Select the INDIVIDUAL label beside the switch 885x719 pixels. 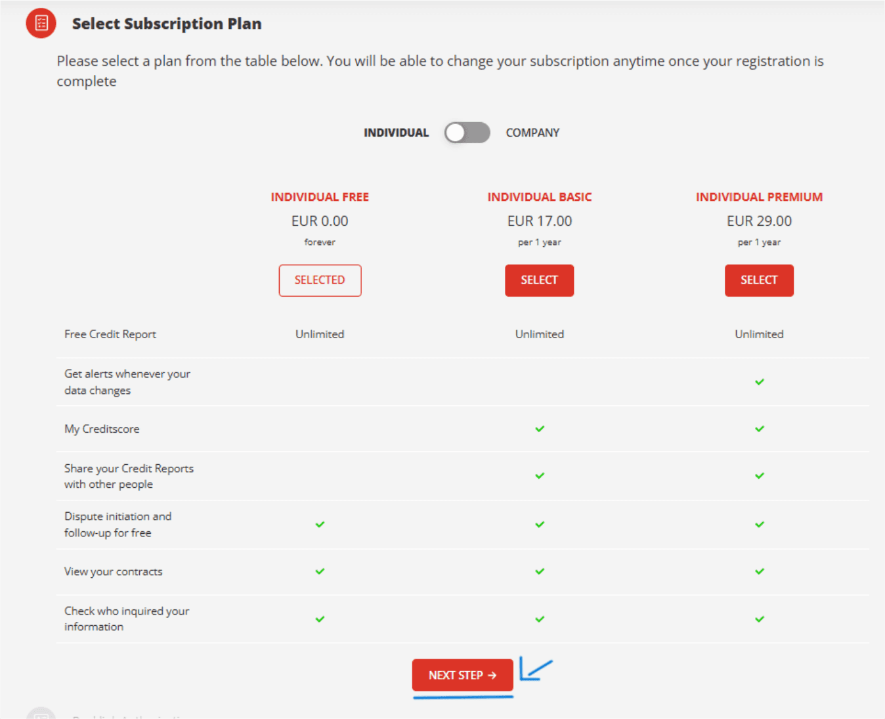pyautogui.click(x=396, y=133)
